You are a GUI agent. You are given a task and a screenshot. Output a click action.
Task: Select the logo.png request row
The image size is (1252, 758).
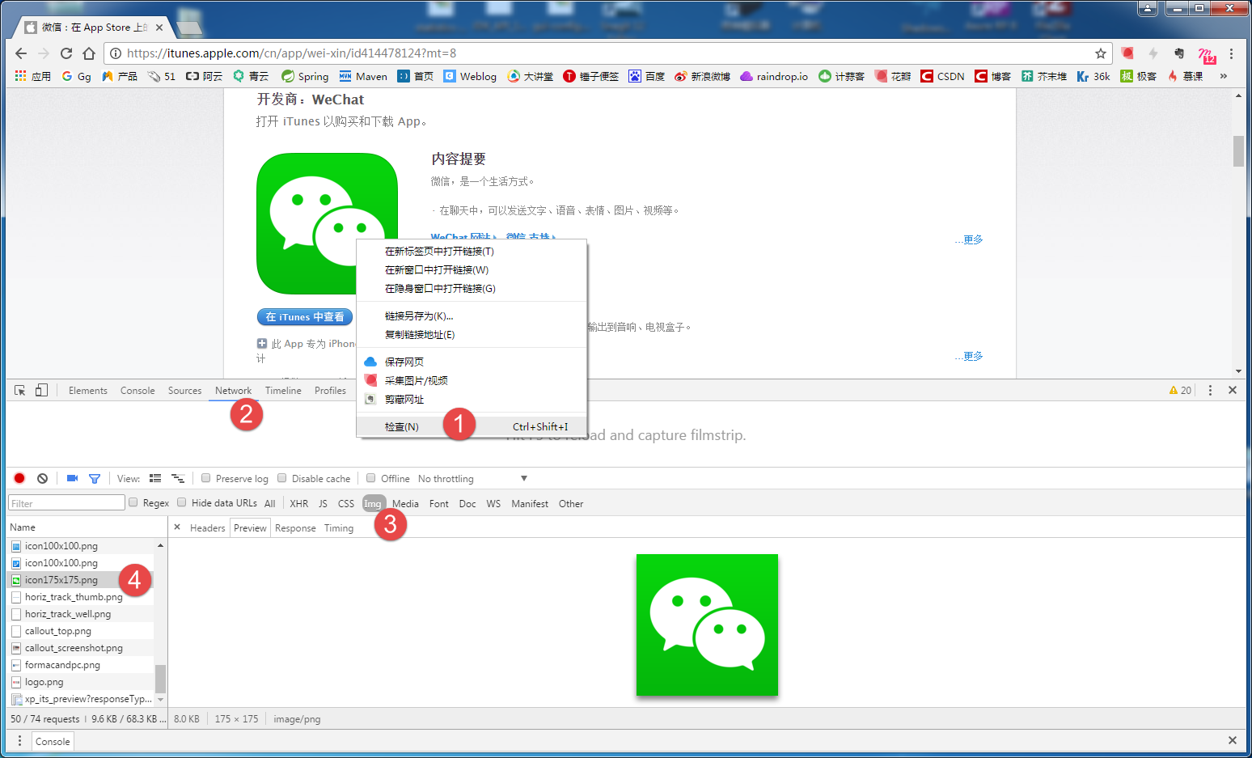pyautogui.click(x=81, y=682)
